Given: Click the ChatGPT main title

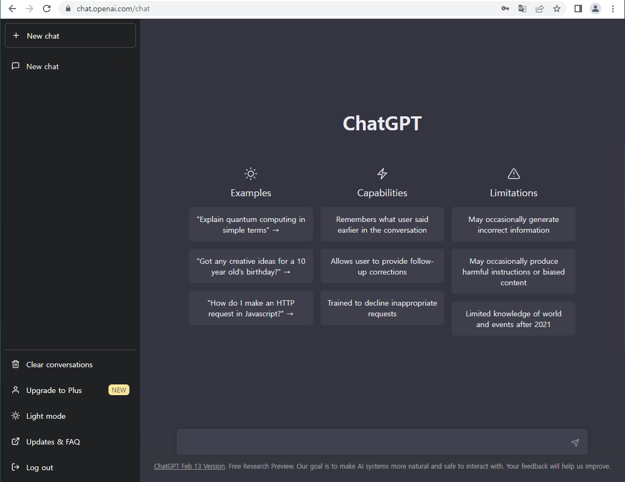Looking at the screenshot, I should 382,123.
